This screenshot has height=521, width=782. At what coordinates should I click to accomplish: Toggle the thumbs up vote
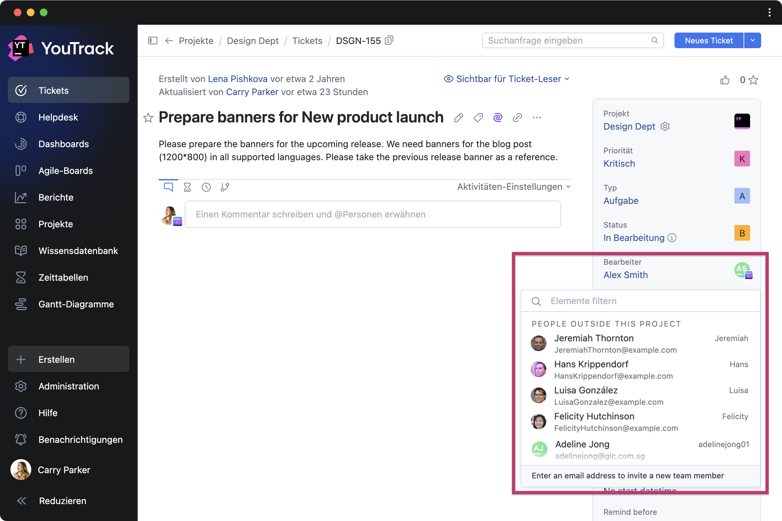pyautogui.click(x=725, y=80)
